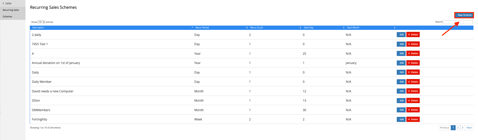Sort by Start Day column

pyautogui.click(x=324, y=28)
